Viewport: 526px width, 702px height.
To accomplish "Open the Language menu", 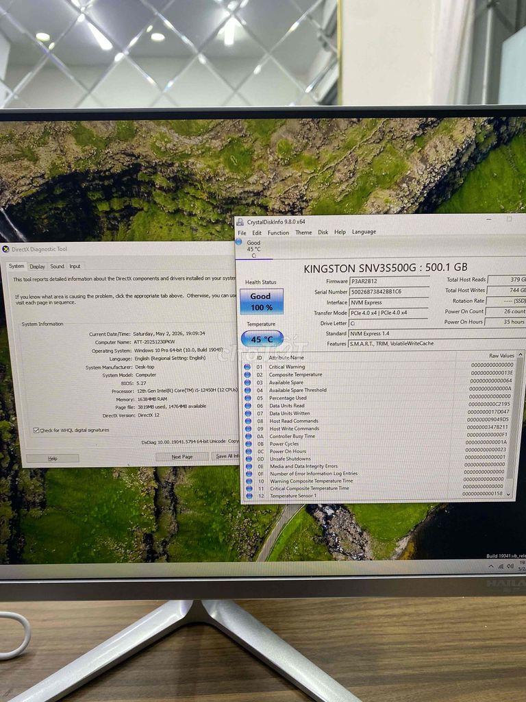I will [364, 232].
